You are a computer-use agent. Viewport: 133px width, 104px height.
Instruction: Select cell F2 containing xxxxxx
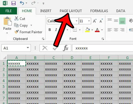(109, 69)
